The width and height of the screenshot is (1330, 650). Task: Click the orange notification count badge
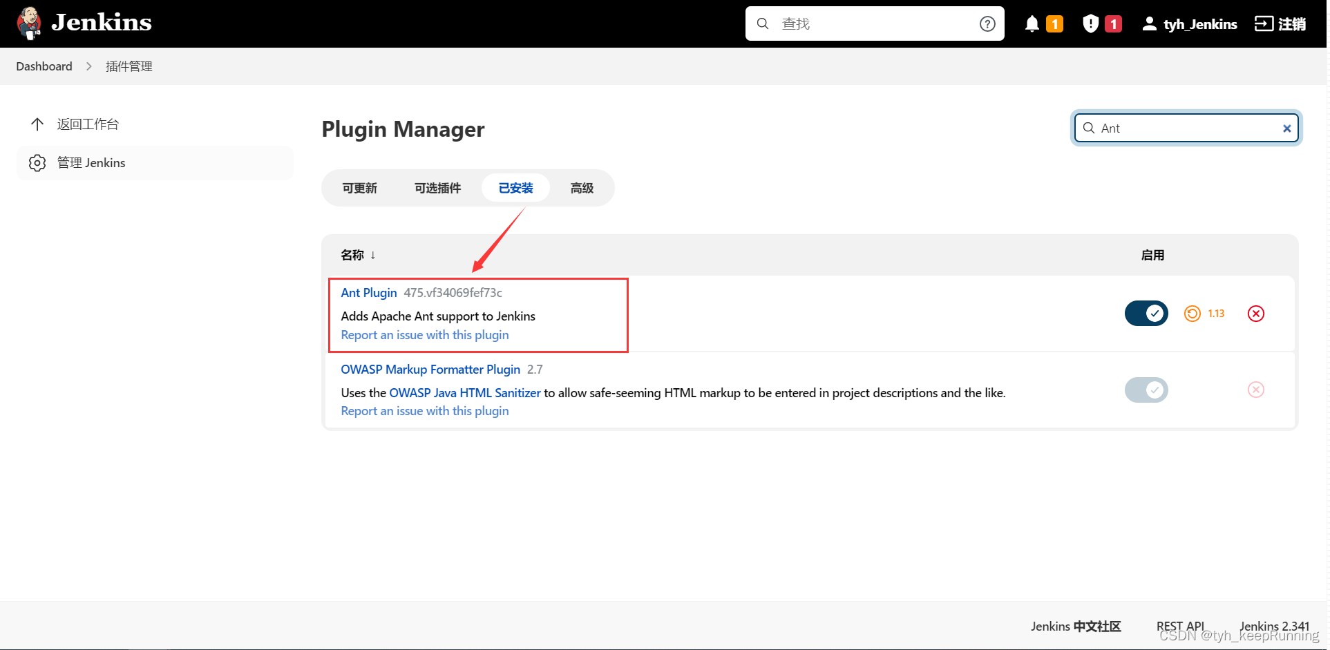[1054, 24]
